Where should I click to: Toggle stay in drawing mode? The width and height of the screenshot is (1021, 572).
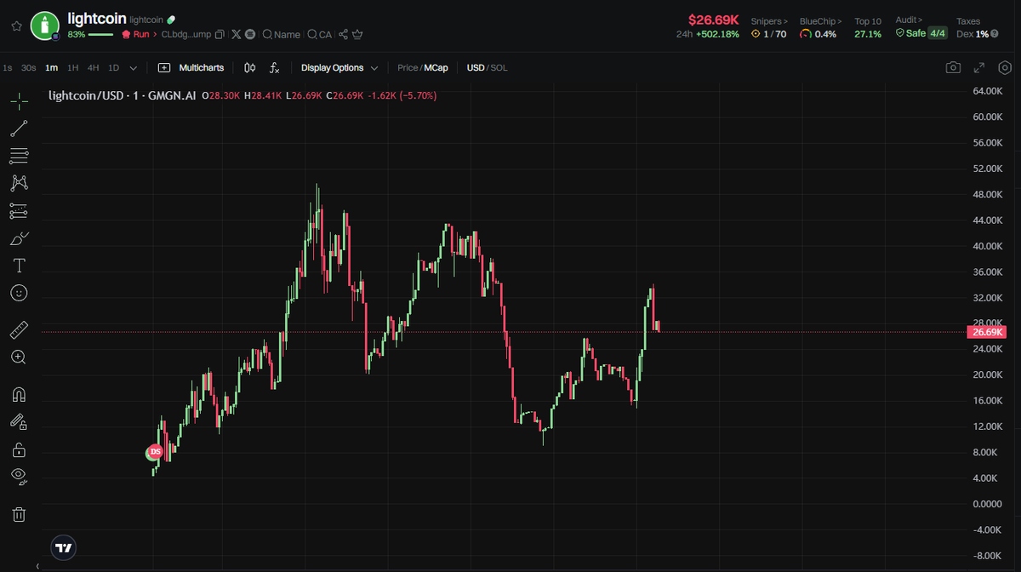pyautogui.click(x=19, y=421)
